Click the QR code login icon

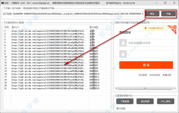click(172, 29)
